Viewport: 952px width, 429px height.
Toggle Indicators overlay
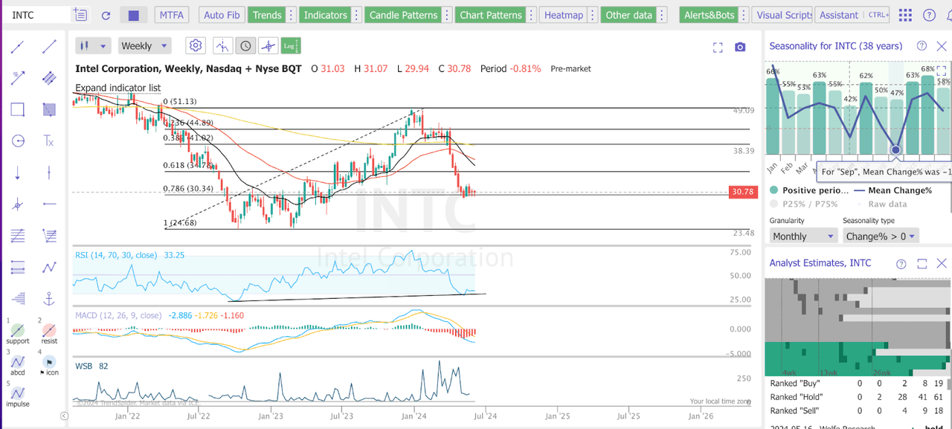pos(326,15)
